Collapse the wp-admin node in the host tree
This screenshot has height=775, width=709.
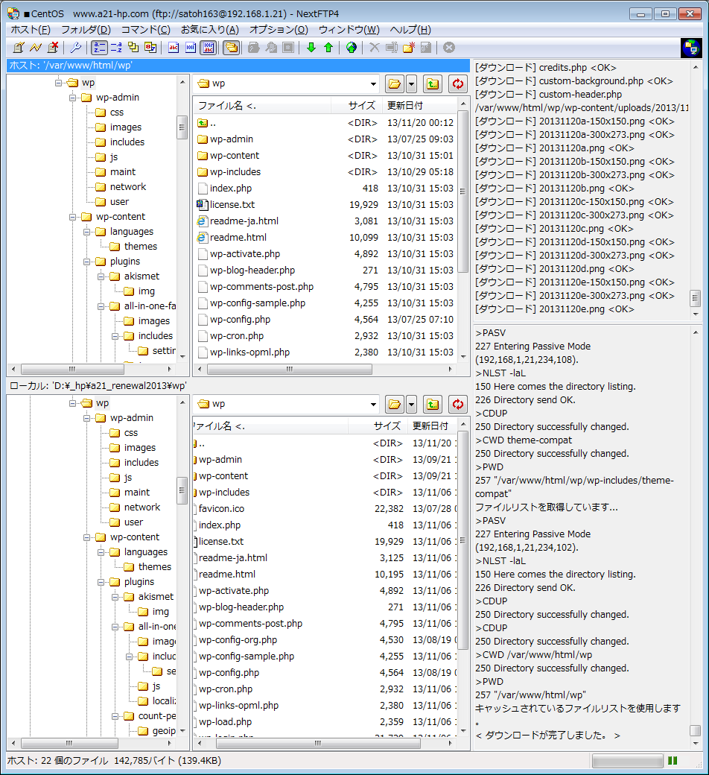coord(73,98)
